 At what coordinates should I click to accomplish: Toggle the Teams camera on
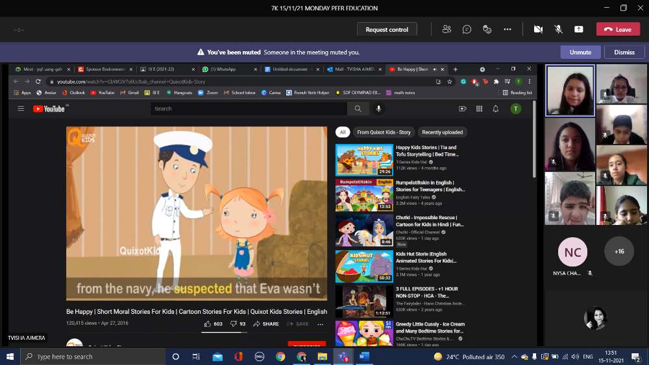[x=538, y=29]
